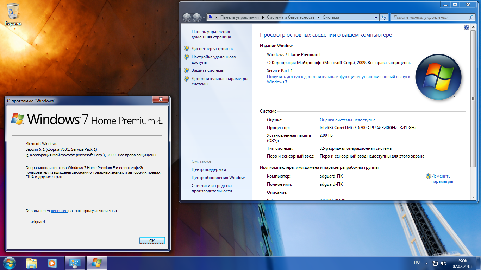481x270 pixels.
Task: Open recent pages dropdown beside forward arrow
Action: coord(204,17)
